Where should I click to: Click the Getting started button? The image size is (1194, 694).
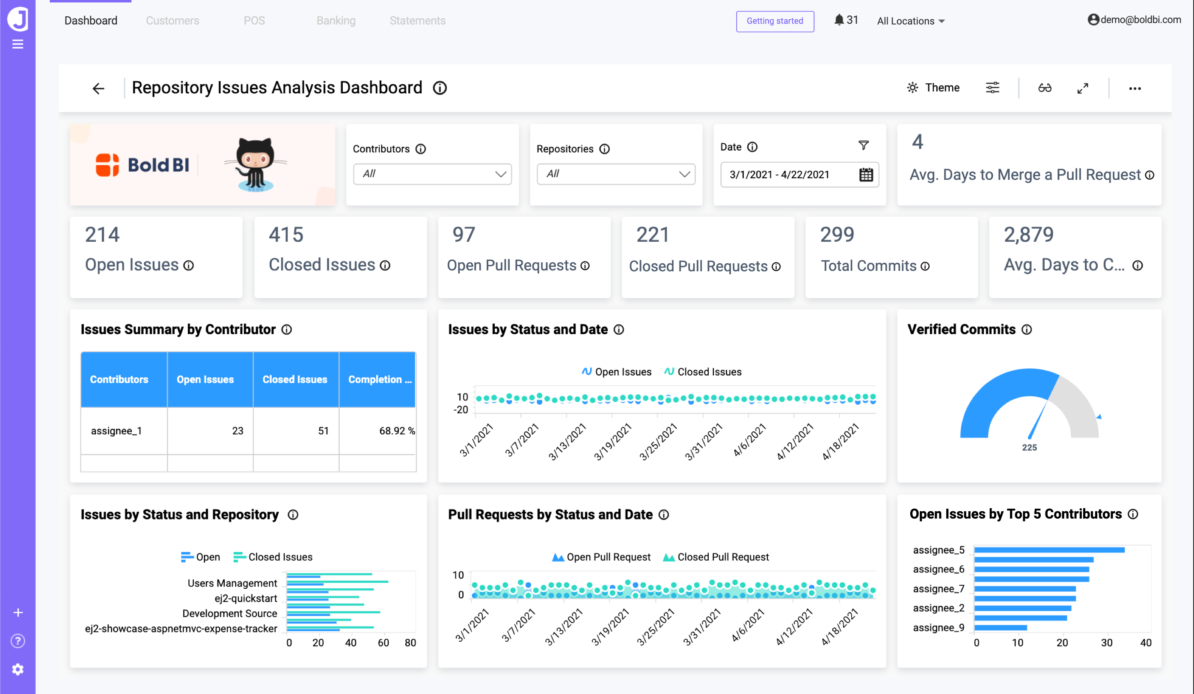775,21
